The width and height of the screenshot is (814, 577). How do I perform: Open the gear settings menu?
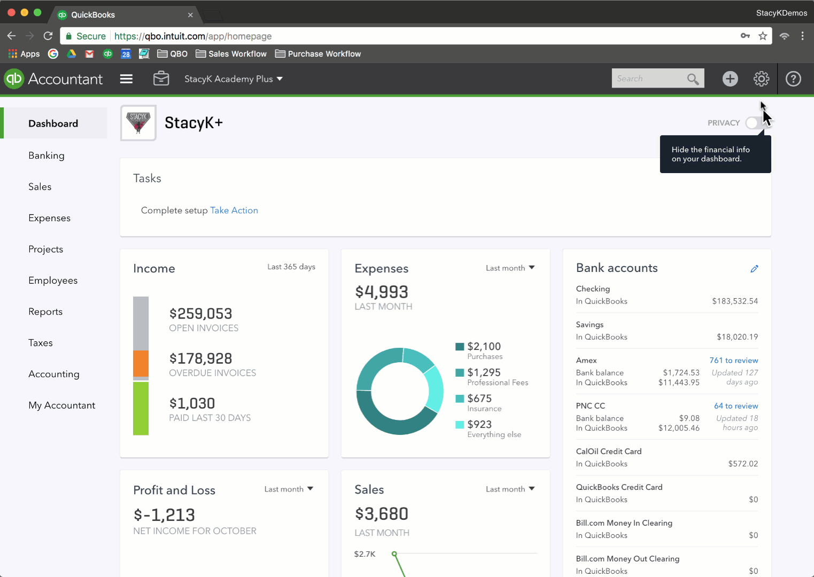click(761, 79)
